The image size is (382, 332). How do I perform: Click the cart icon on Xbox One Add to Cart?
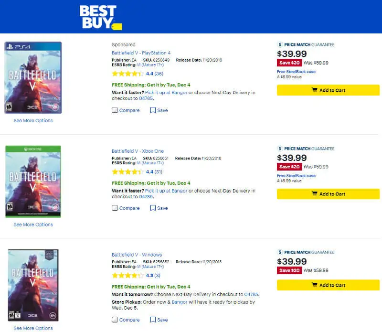click(x=314, y=194)
